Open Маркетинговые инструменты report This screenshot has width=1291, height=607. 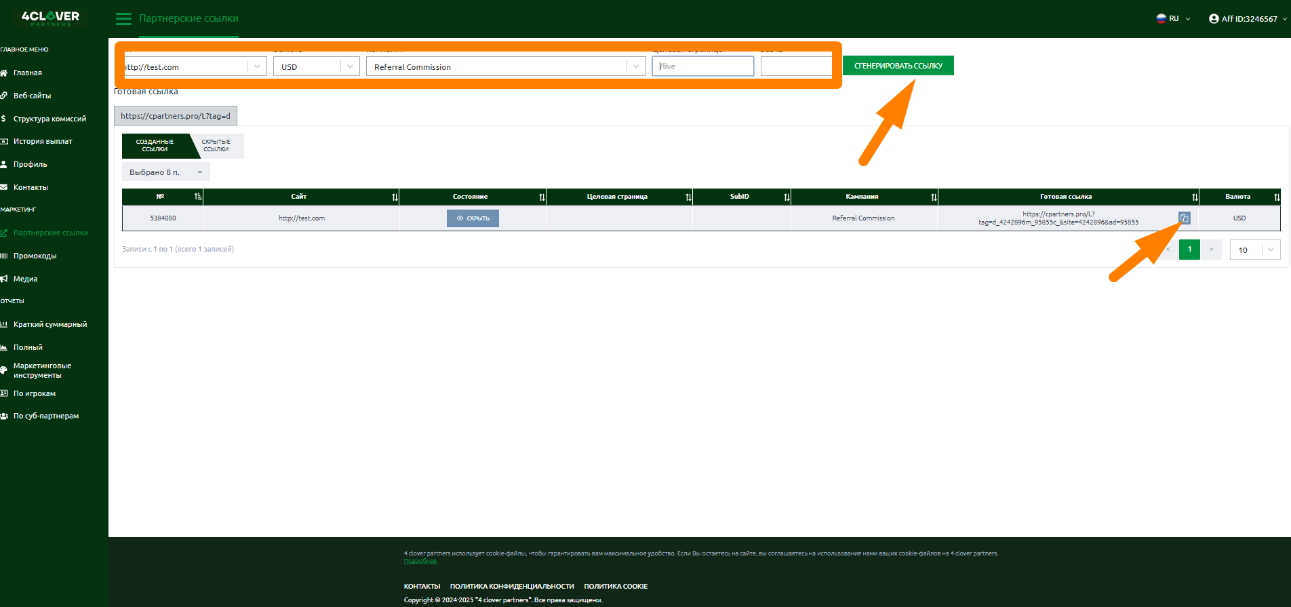(42, 370)
